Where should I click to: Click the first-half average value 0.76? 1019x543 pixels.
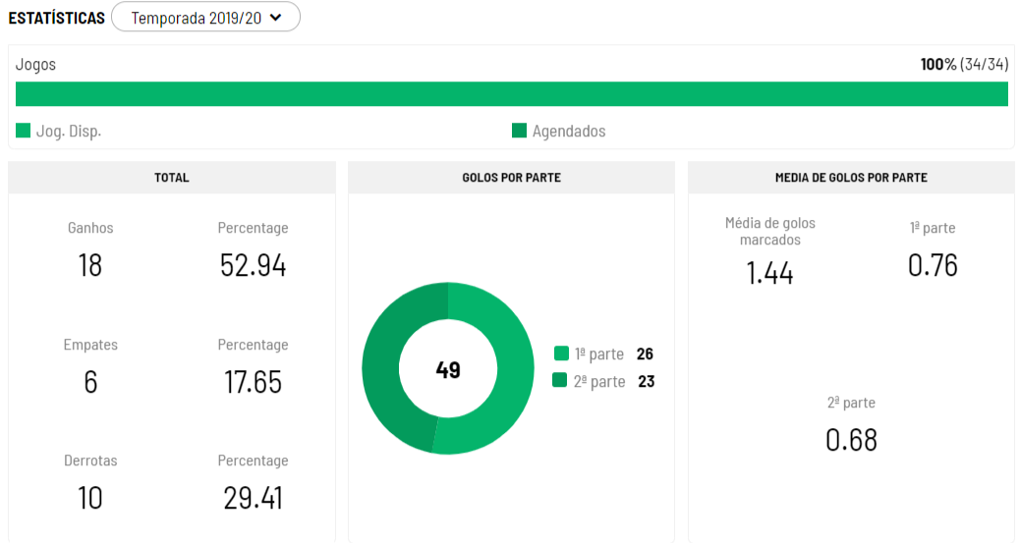point(933,265)
